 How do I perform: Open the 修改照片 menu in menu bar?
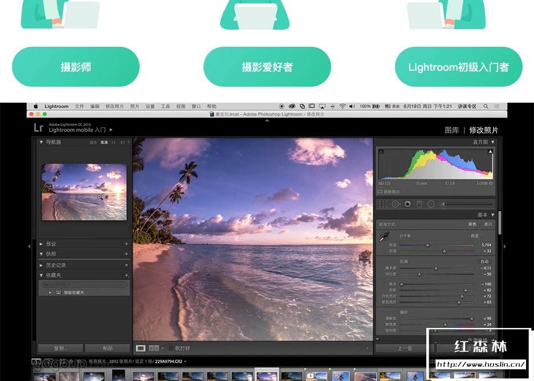click(115, 106)
